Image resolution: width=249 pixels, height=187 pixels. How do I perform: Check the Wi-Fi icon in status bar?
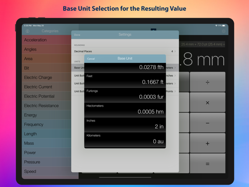tap(216, 26)
